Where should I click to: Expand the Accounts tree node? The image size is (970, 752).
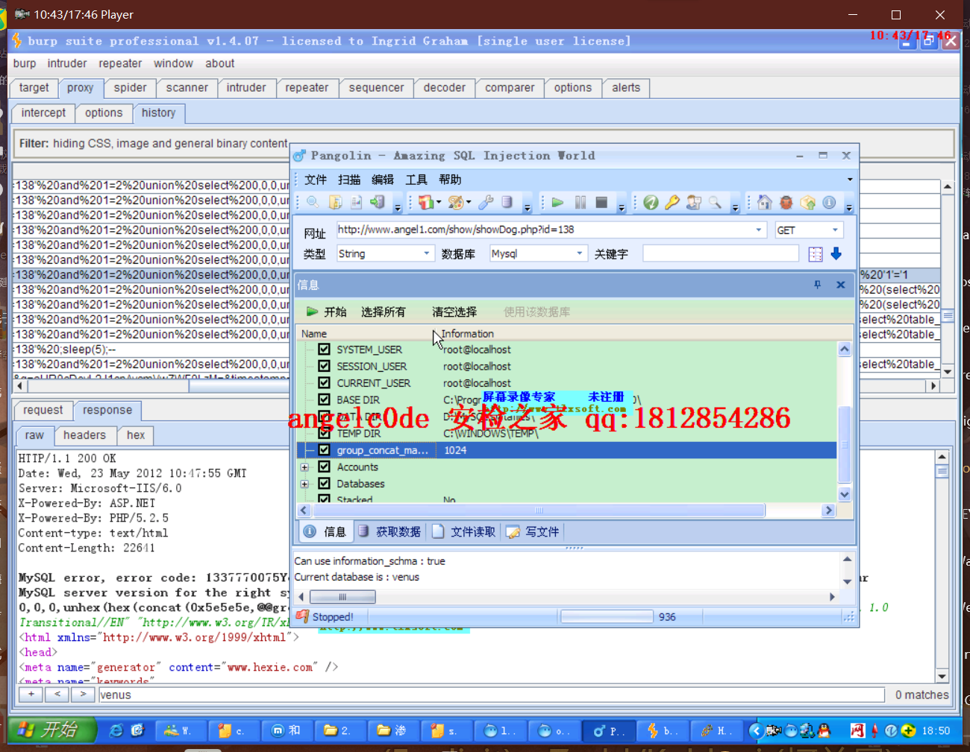coord(304,467)
